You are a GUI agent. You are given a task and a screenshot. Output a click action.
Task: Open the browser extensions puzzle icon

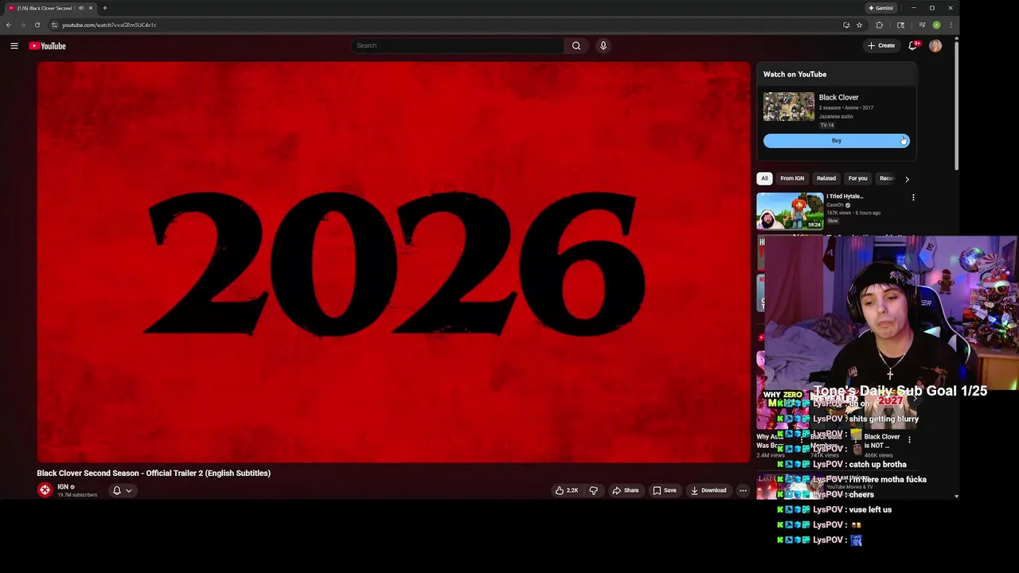pyautogui.click(x=880, y=25)
